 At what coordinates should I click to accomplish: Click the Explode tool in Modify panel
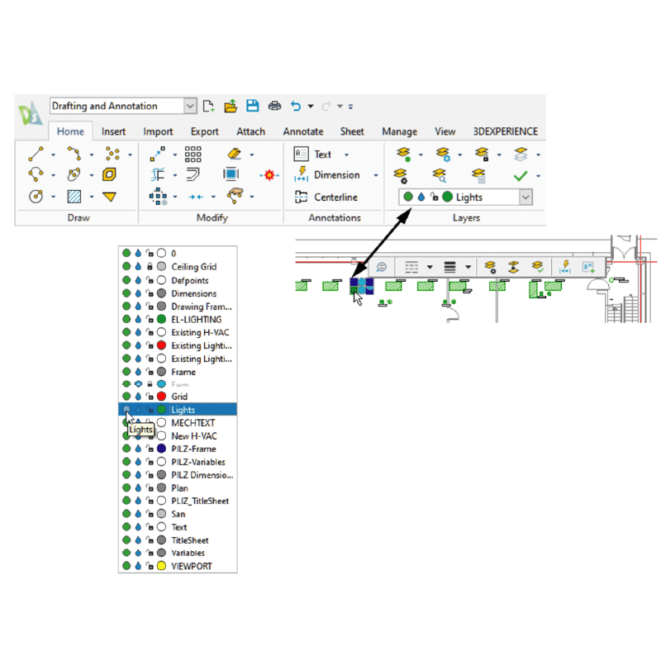[269, 175]
